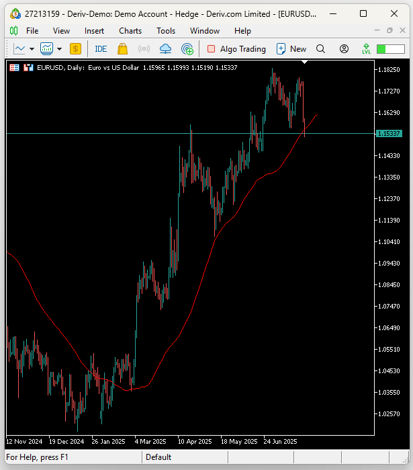Open the user account profile icon
Viewport: 413px width, 470px height.
(x=344, y=49)
